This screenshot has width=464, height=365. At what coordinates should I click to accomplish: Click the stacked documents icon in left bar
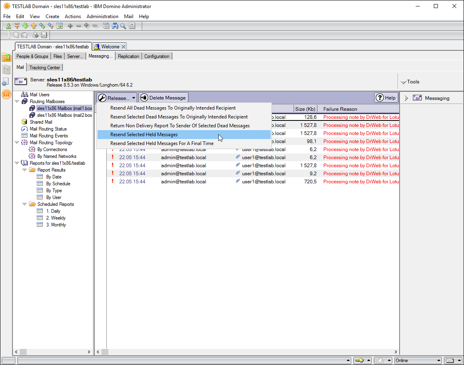6,70
